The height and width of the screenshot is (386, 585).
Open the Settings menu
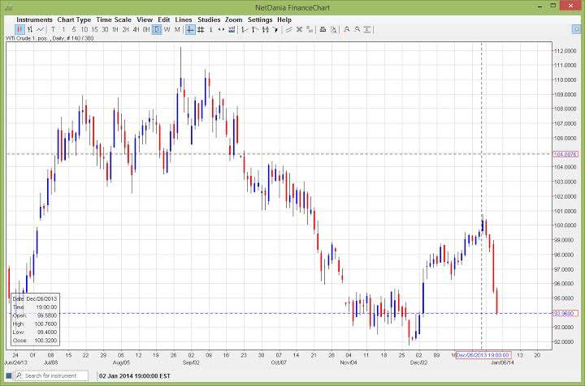click(260, 19)
